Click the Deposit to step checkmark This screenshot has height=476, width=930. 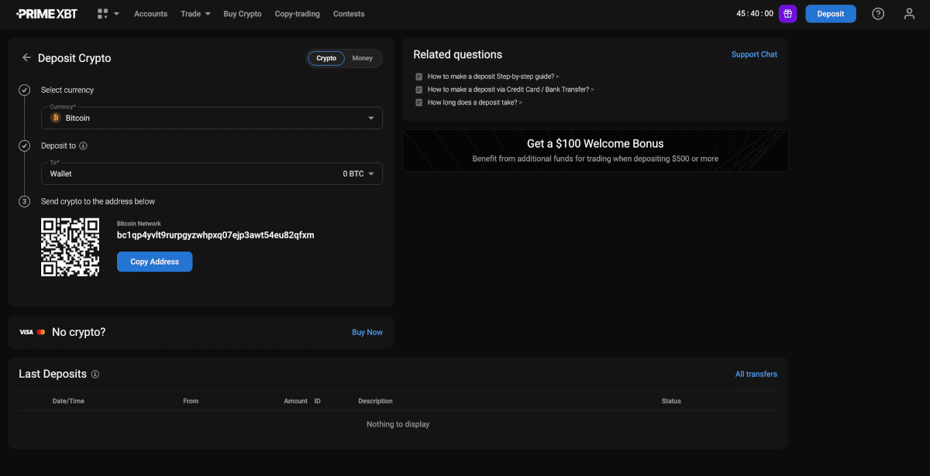point(24,146)
